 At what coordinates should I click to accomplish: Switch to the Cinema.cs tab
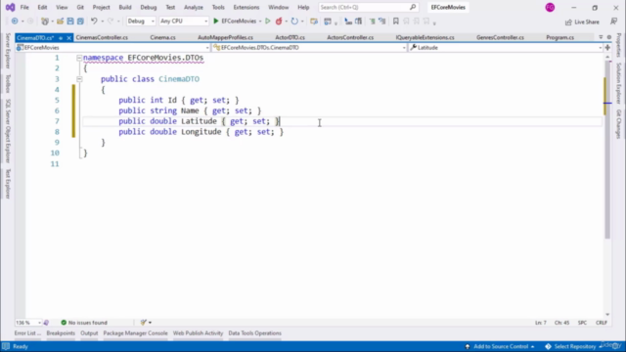pos(163,37)
